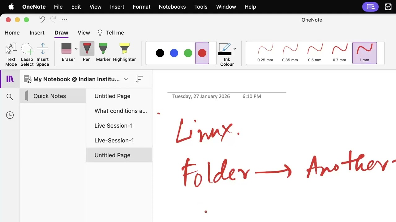Open the Insert ribbon tab
The image size is (396, 222).
coord(37,33)
